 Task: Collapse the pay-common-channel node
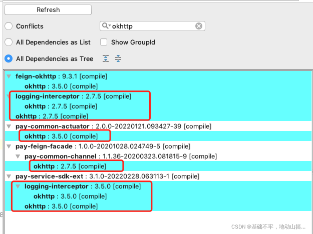point(18,156)
